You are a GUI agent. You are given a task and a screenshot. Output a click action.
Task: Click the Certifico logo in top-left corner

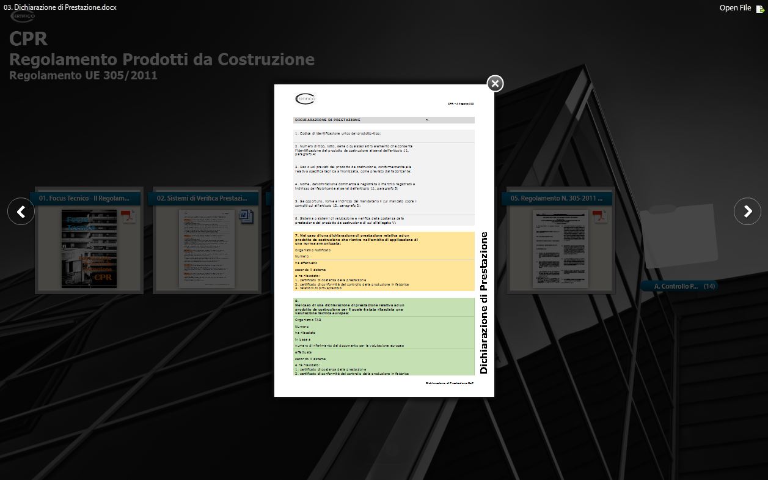point(23,17)
